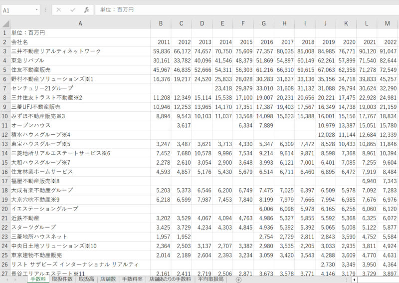
Task: Click the horizontal scrollbar's left arrow
Action: pos(354,280)
